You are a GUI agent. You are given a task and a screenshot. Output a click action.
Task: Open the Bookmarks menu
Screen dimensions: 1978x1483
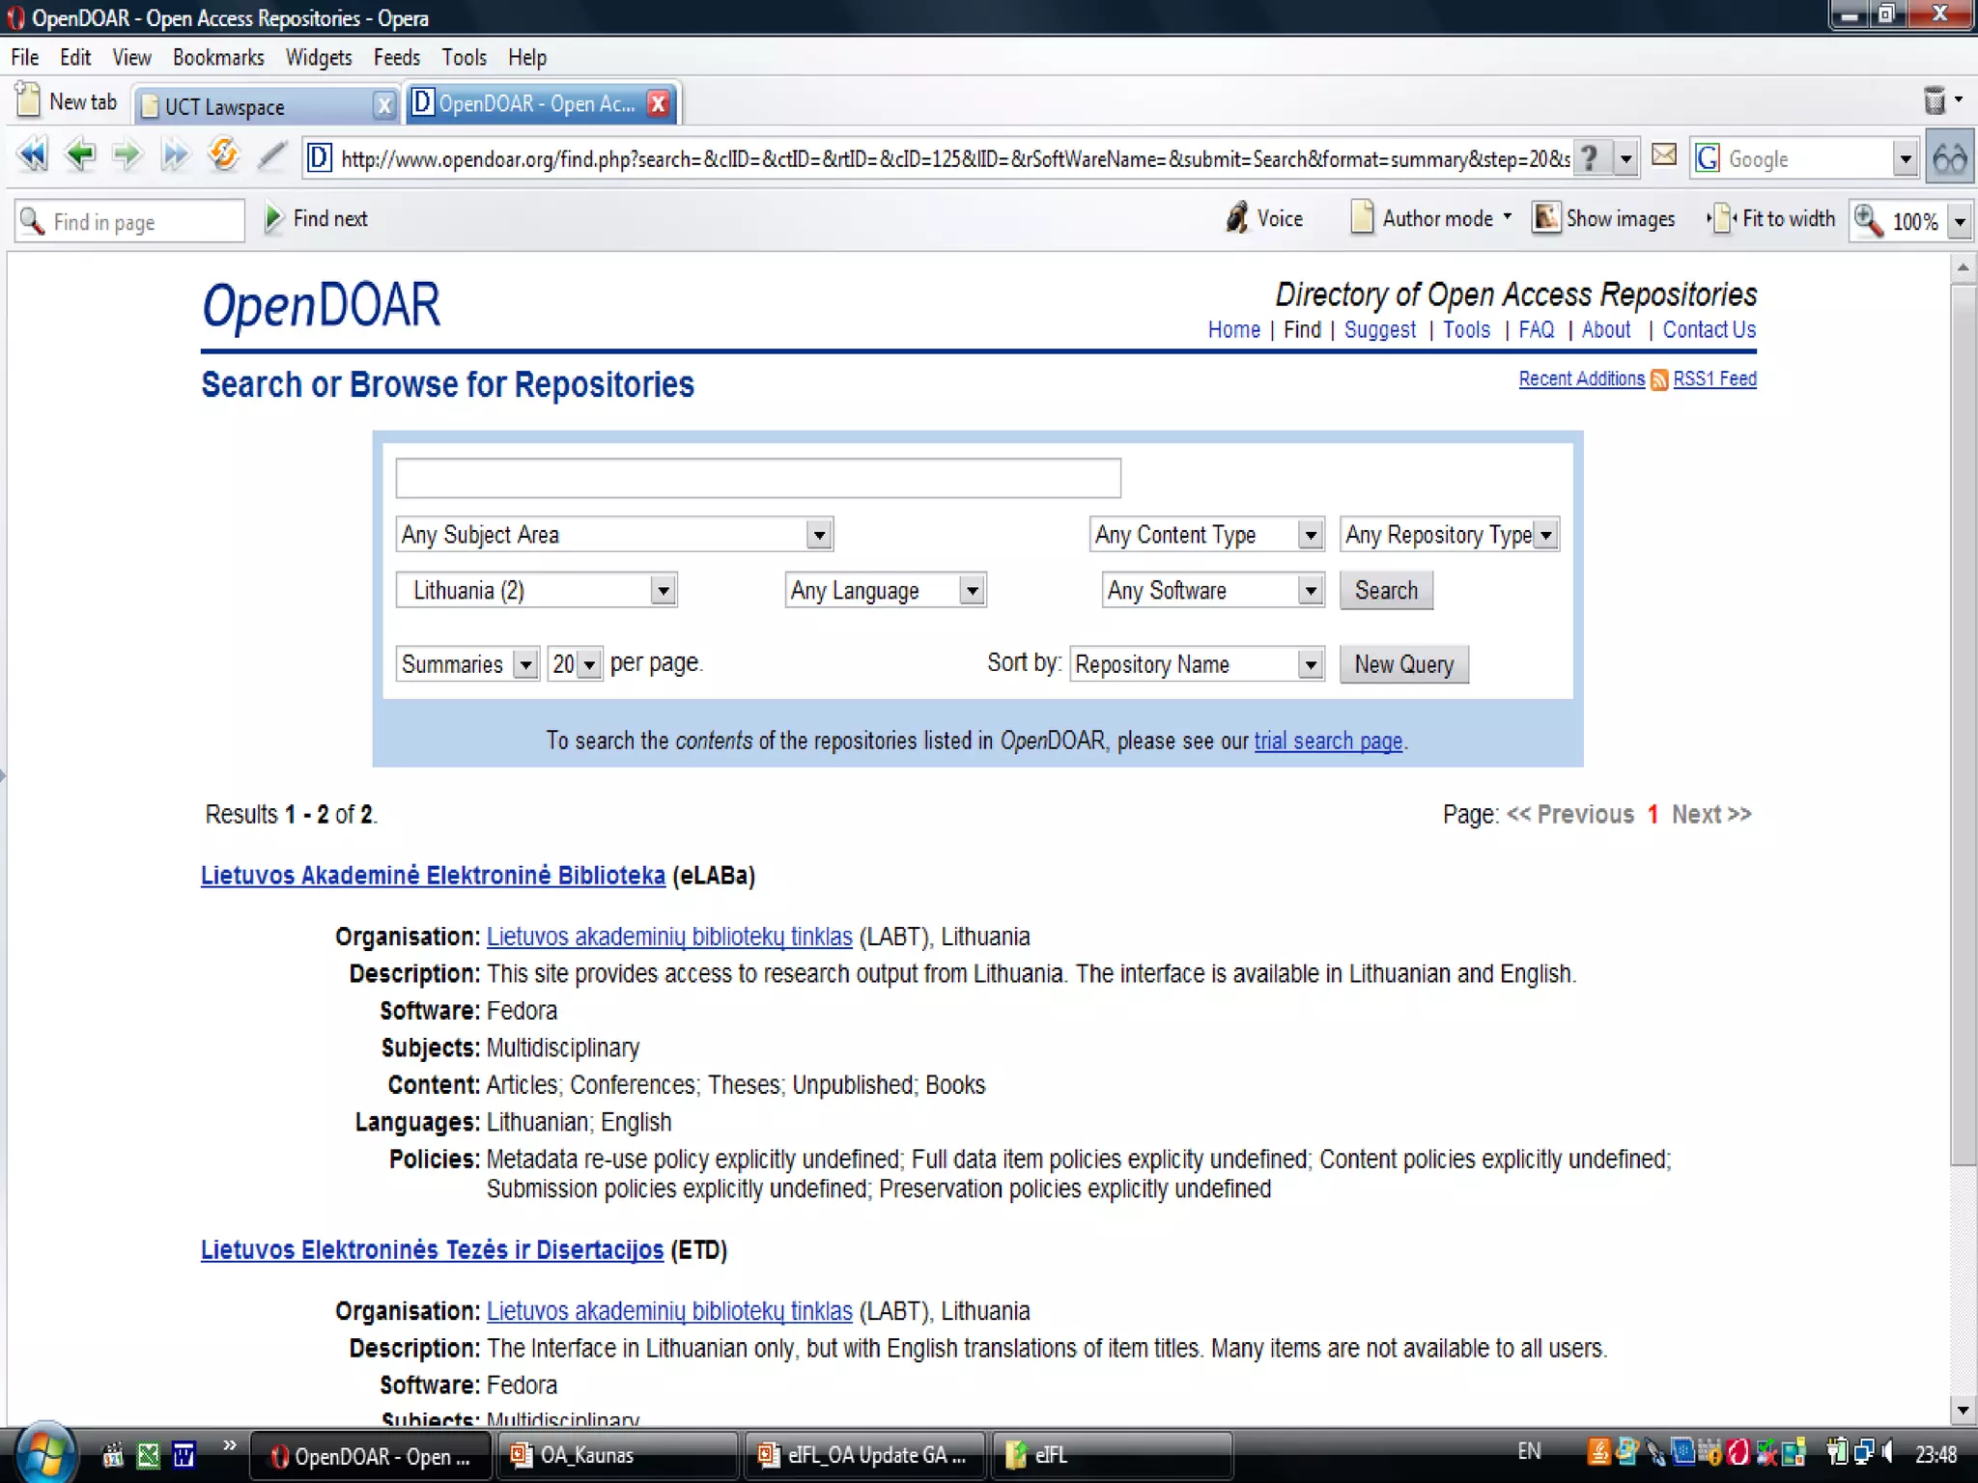click(218, 58)
